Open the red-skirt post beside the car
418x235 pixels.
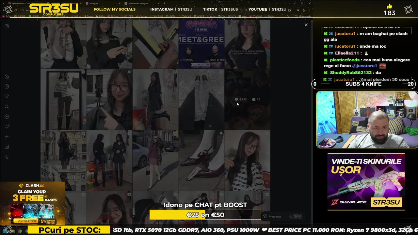tap(155, 160)
